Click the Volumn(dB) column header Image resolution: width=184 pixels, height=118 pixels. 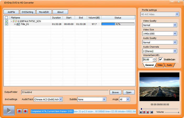94,18
